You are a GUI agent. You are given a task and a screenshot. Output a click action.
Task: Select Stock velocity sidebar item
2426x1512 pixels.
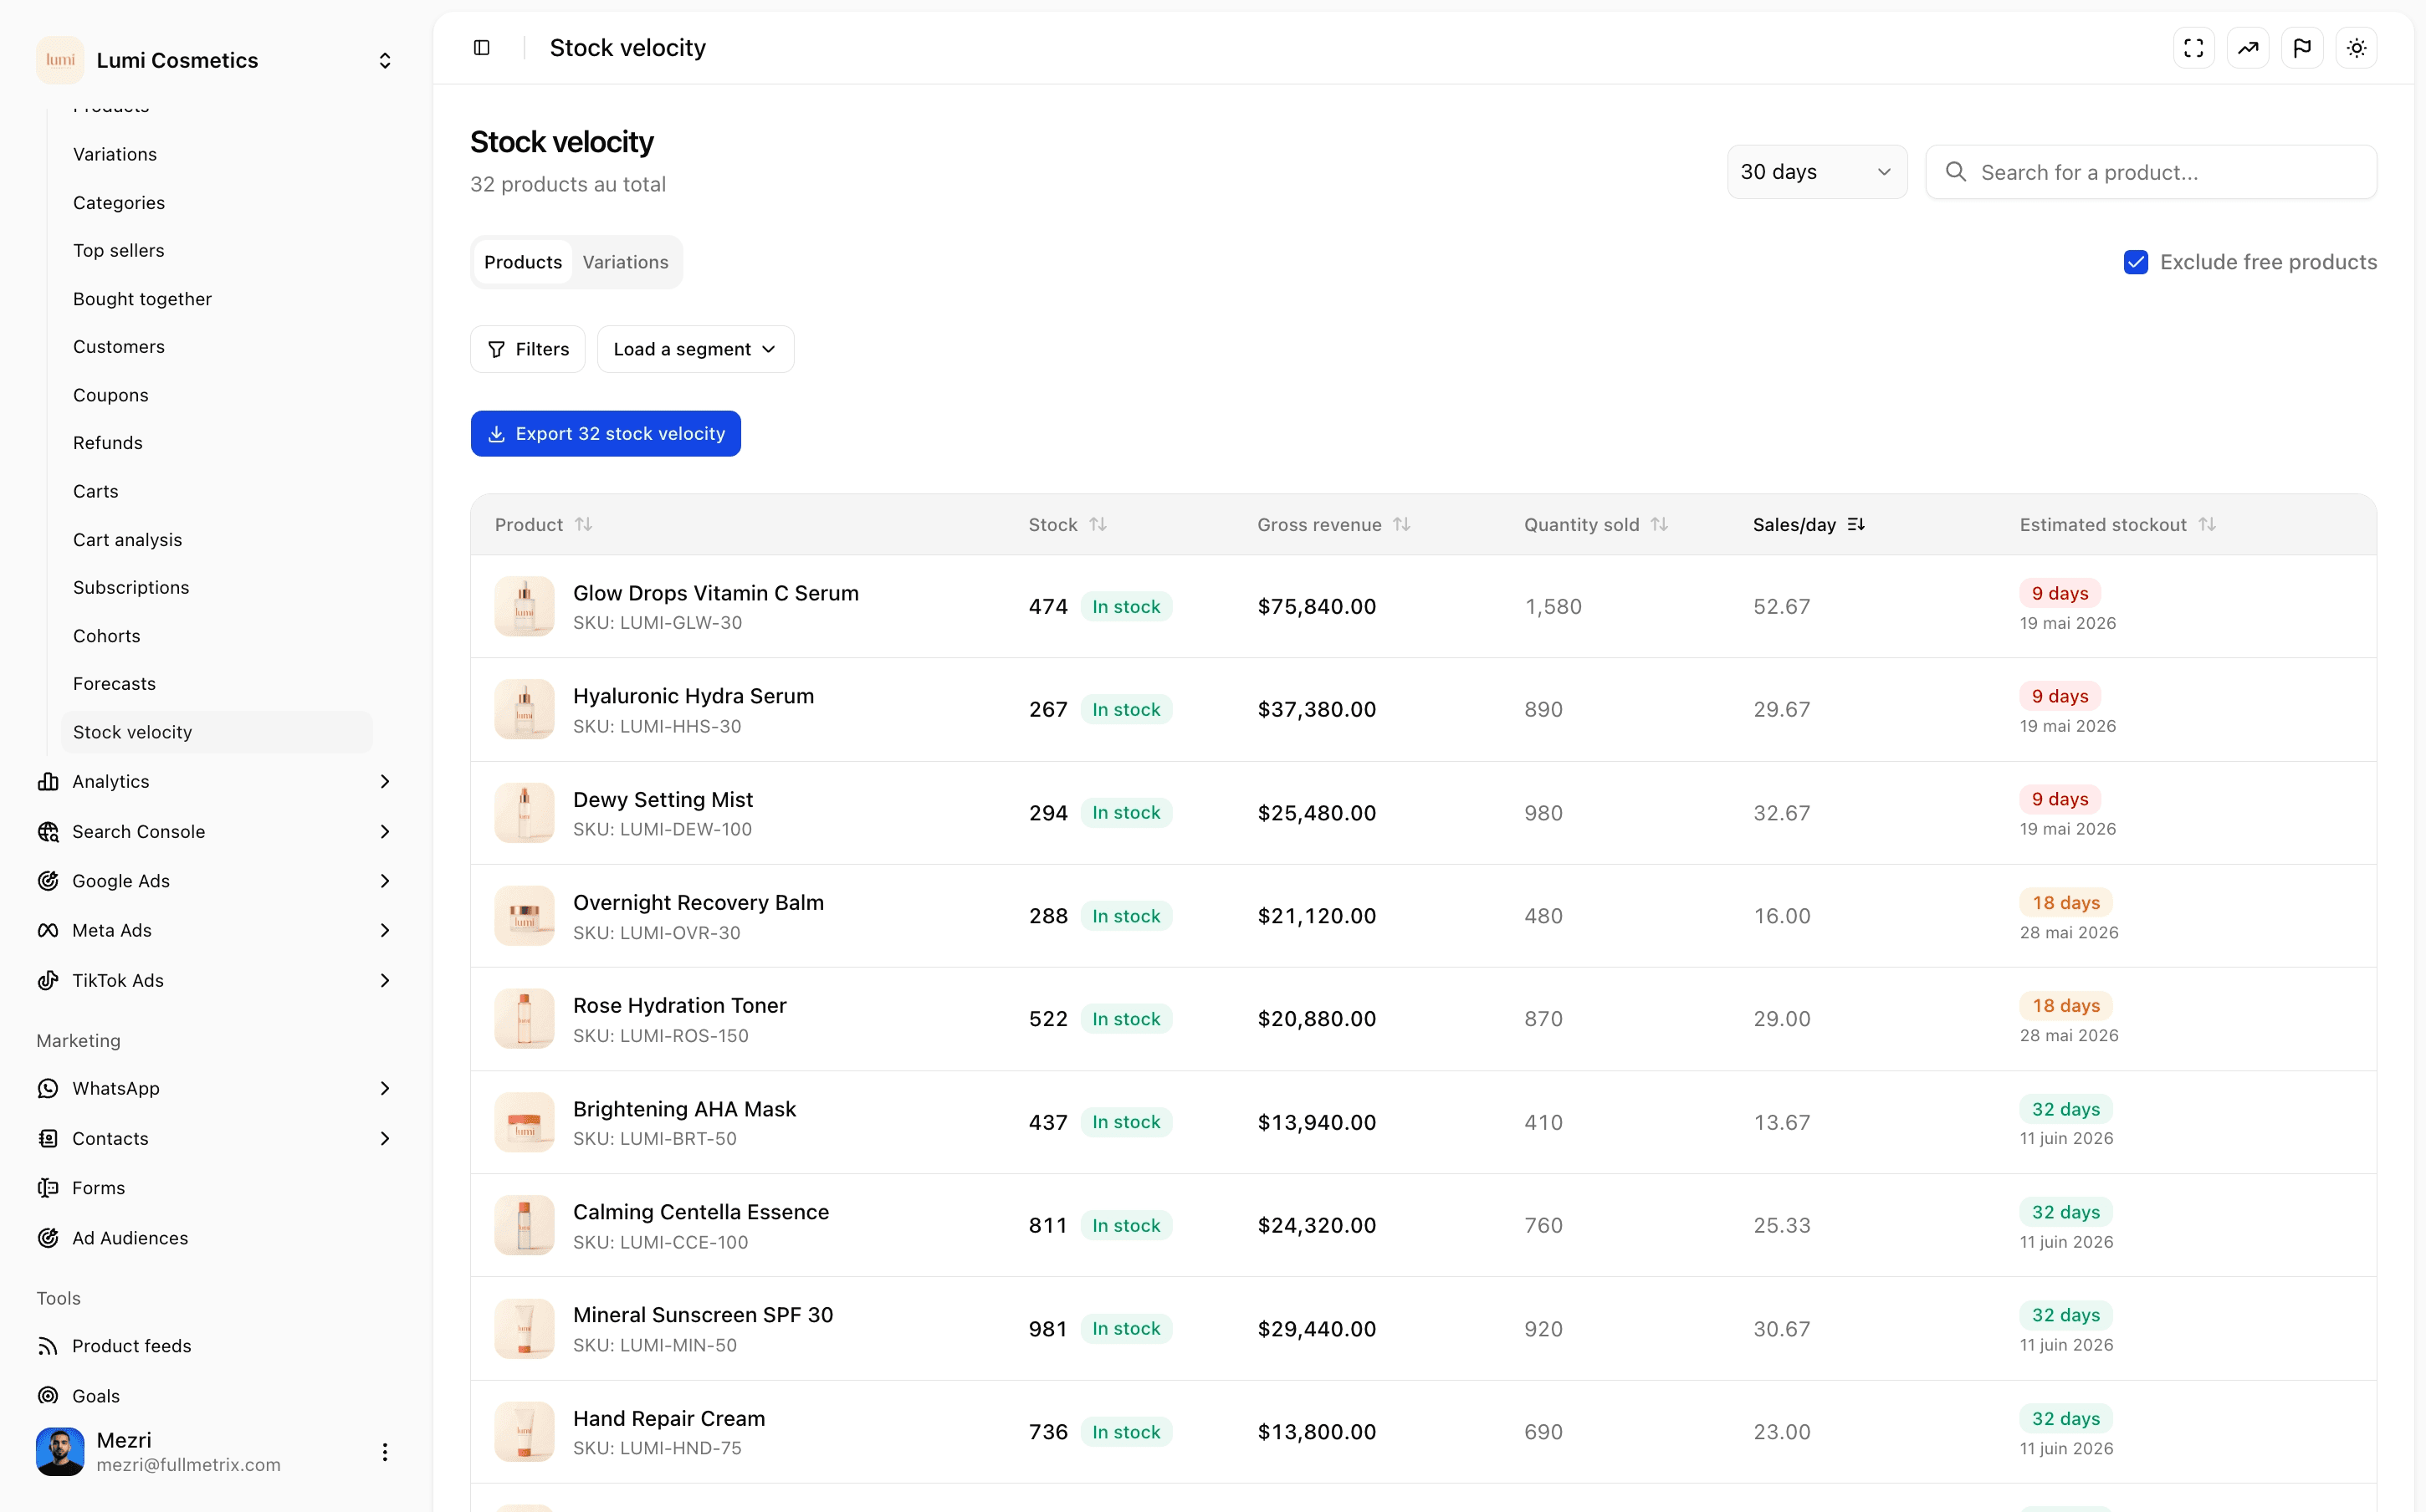[x=216, y=732]
